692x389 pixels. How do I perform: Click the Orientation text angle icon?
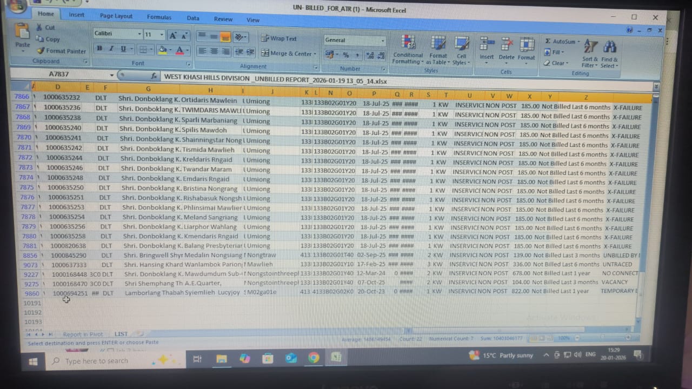239,37
